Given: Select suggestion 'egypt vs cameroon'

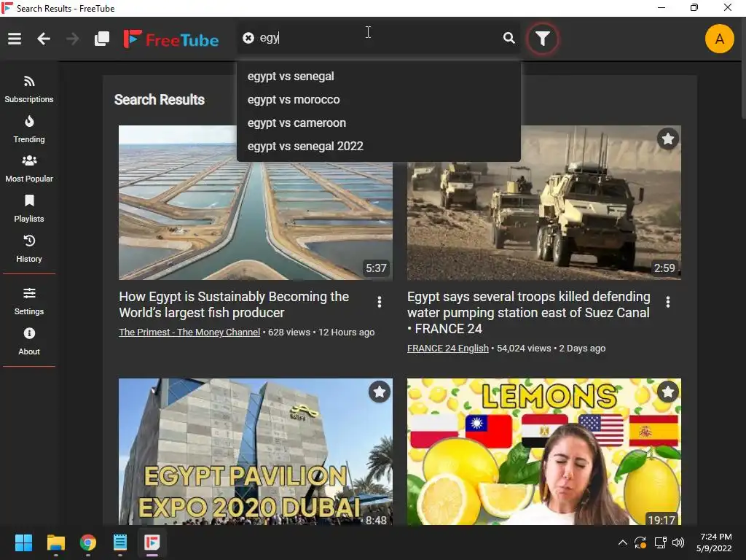Looking at the screenshot, I should click(x=379, y=122).
